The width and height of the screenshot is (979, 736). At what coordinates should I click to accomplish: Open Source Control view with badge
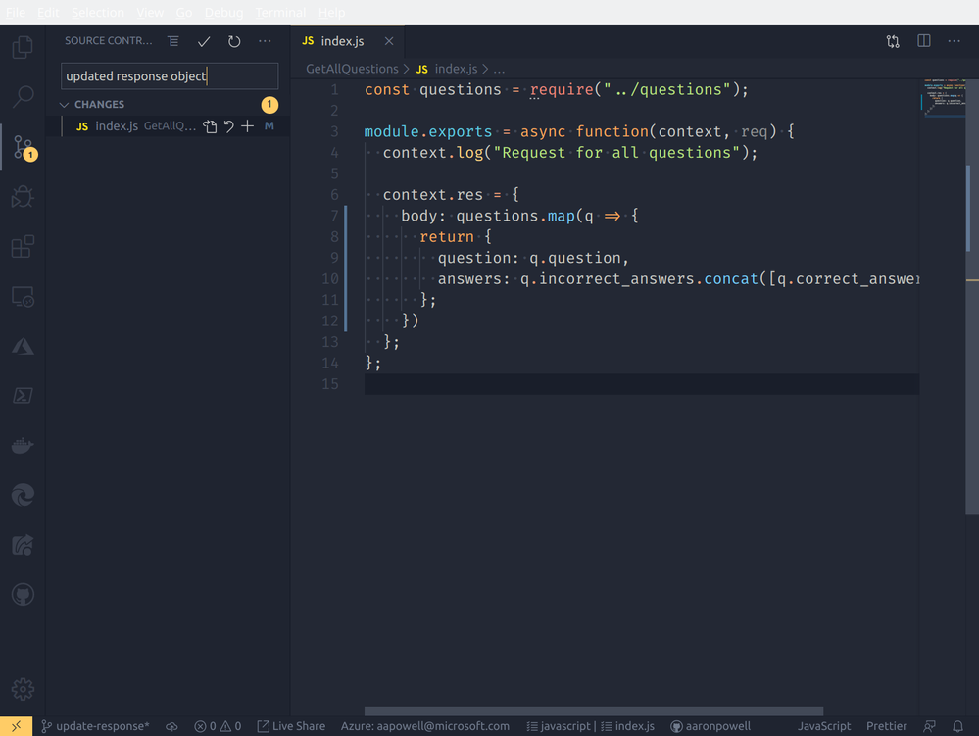click(24, 147)
